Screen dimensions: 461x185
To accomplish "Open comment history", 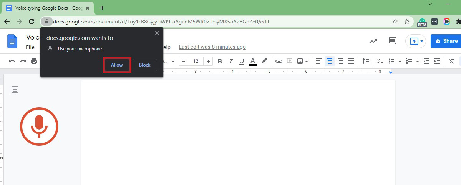I will point(393,41).
